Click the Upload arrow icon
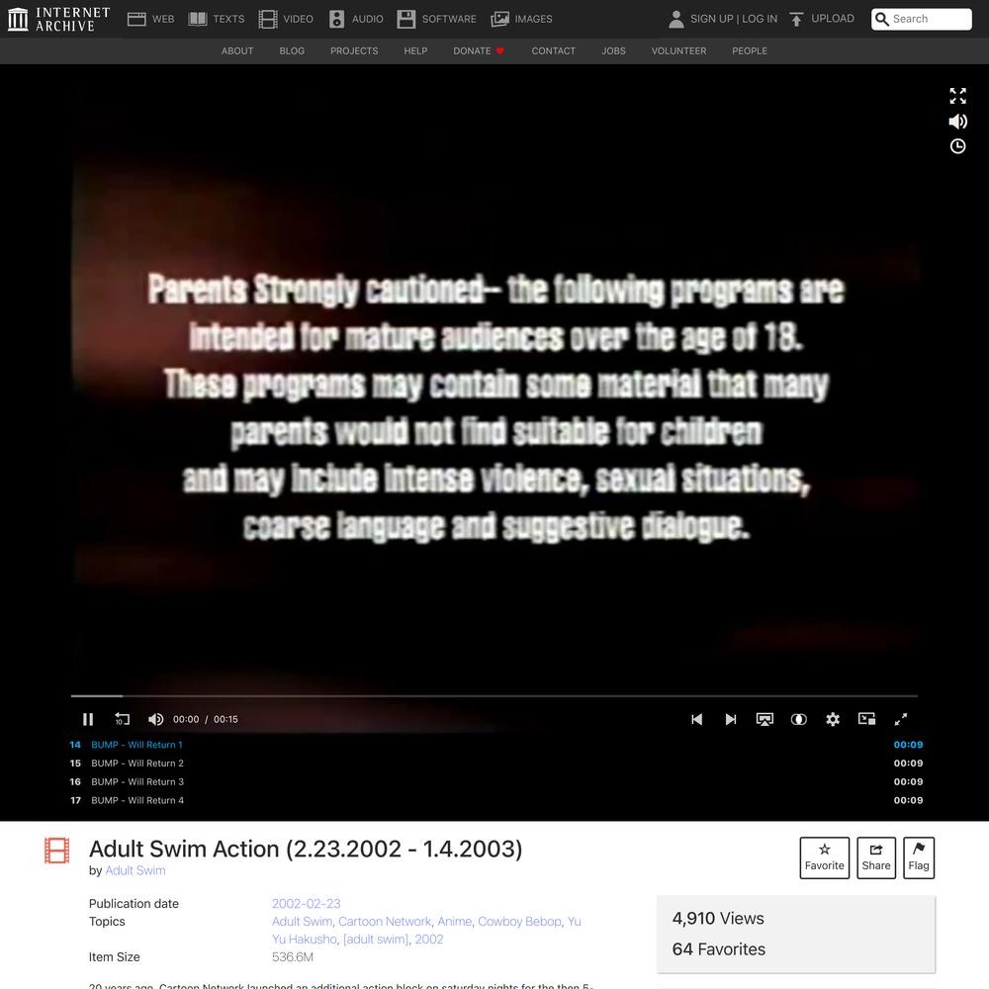 [796, 19]
